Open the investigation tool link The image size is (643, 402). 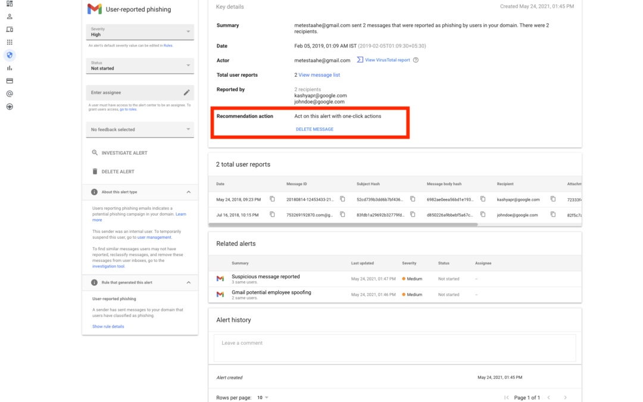click(x=108, y=266)
